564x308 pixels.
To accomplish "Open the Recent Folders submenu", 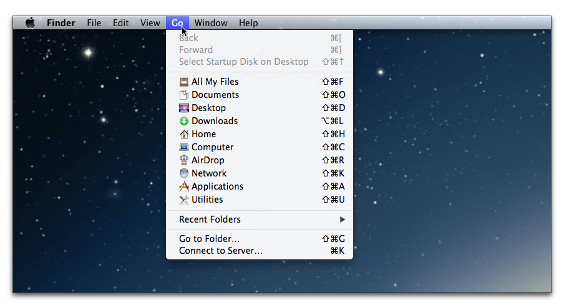I will tap(210, 219).
